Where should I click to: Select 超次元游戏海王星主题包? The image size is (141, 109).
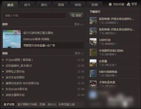coord(38,33)
